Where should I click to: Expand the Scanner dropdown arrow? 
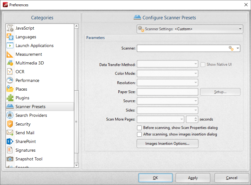[238, 48]
